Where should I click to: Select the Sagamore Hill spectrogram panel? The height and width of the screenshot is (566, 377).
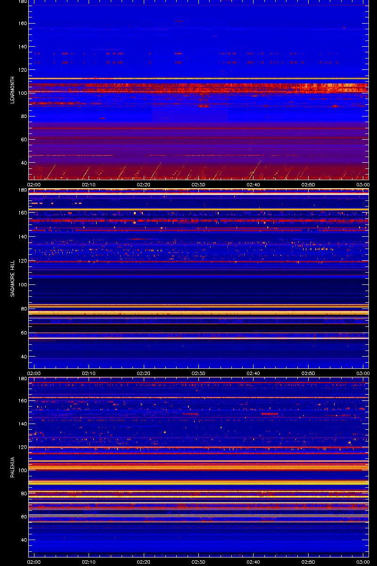(x=198, y=278)
